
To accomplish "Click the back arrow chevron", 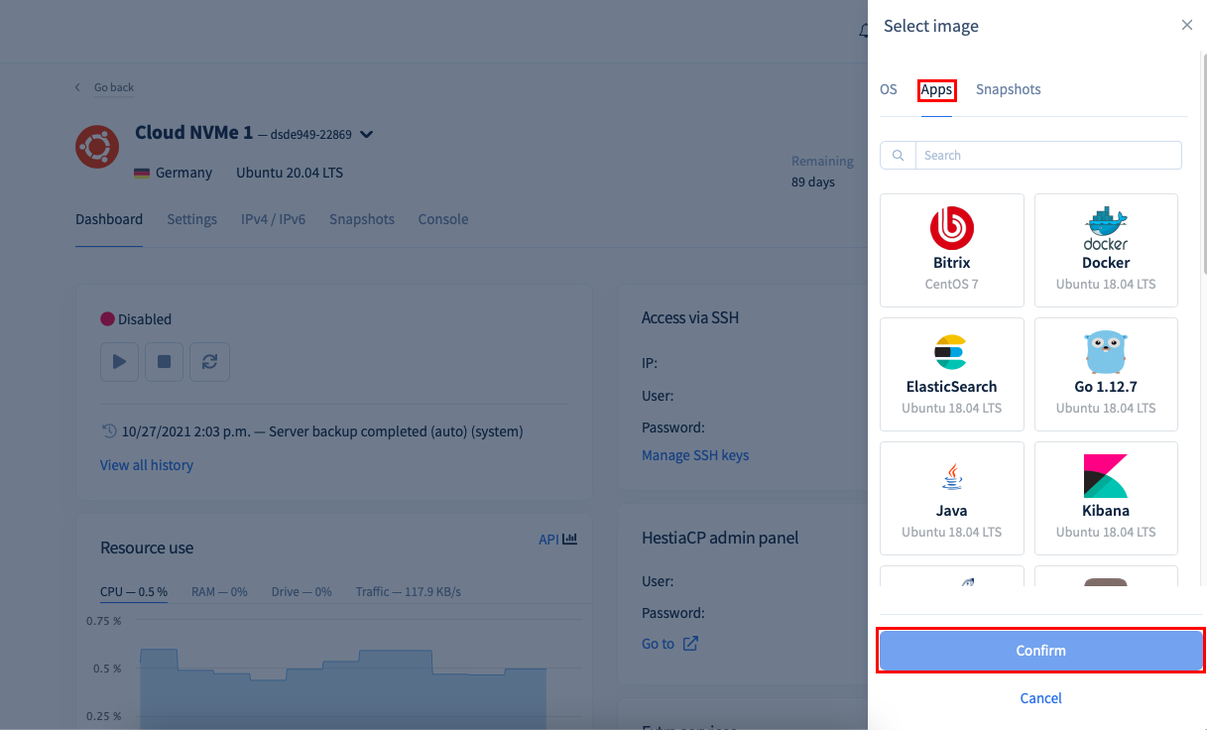I will click(78, 87).
